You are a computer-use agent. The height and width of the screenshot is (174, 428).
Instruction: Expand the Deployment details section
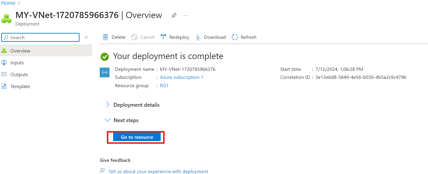tap(108, 105)
